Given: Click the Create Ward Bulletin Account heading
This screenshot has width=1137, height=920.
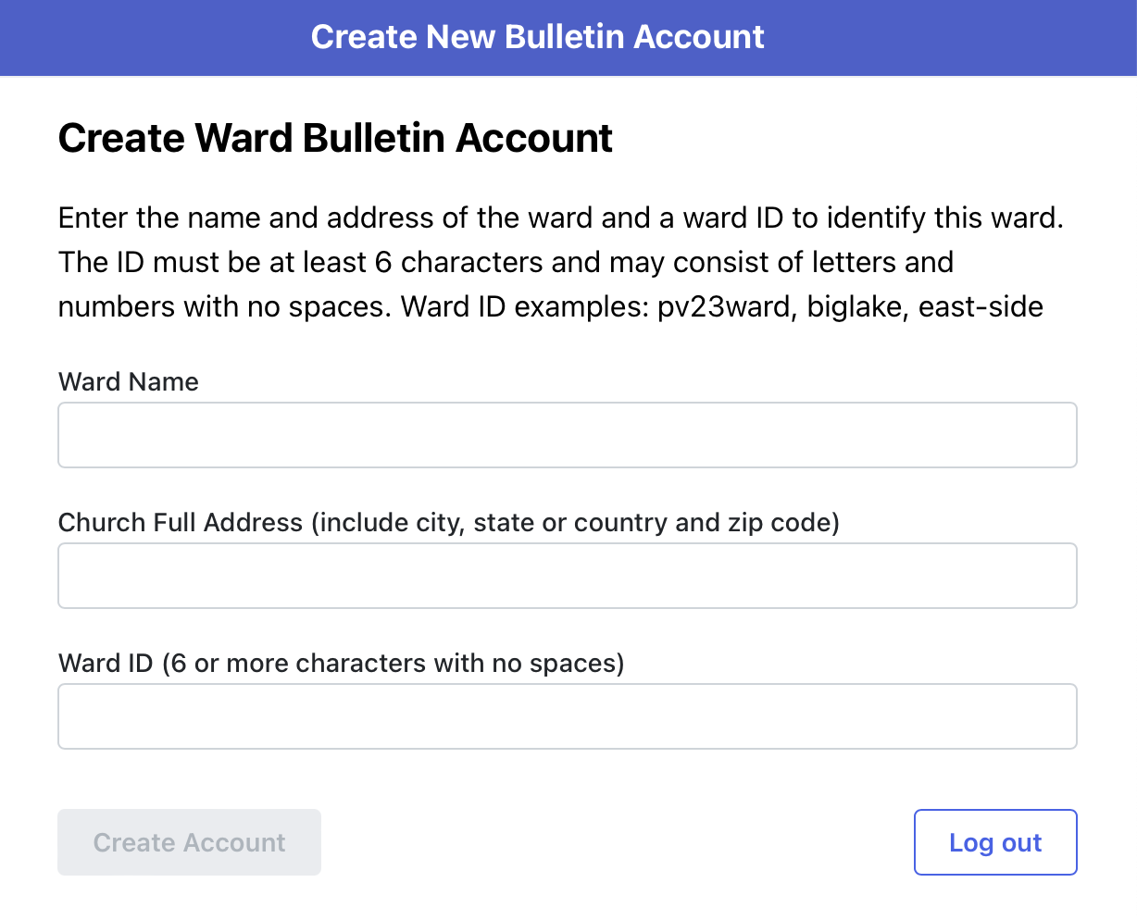Looking at the screenshot, I should click(x=335, y=137).
